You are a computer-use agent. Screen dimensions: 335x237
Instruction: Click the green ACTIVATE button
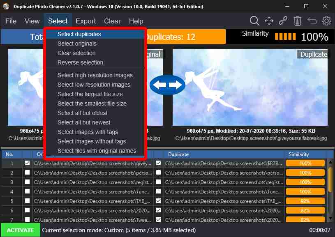(20, 230)
